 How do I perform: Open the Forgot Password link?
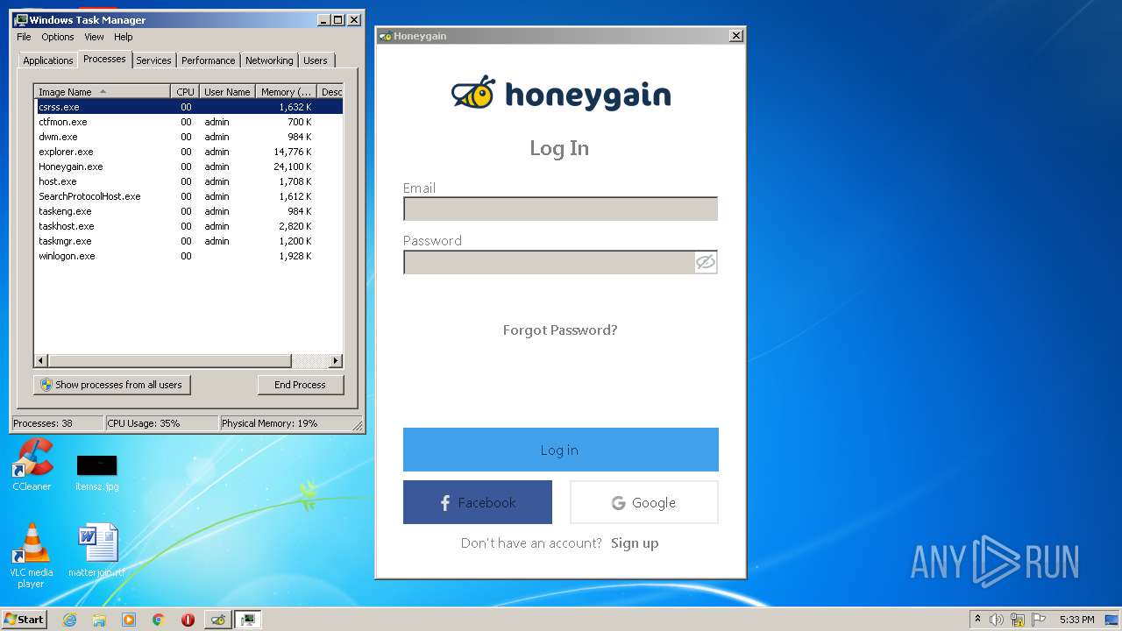tap(560, 330)
